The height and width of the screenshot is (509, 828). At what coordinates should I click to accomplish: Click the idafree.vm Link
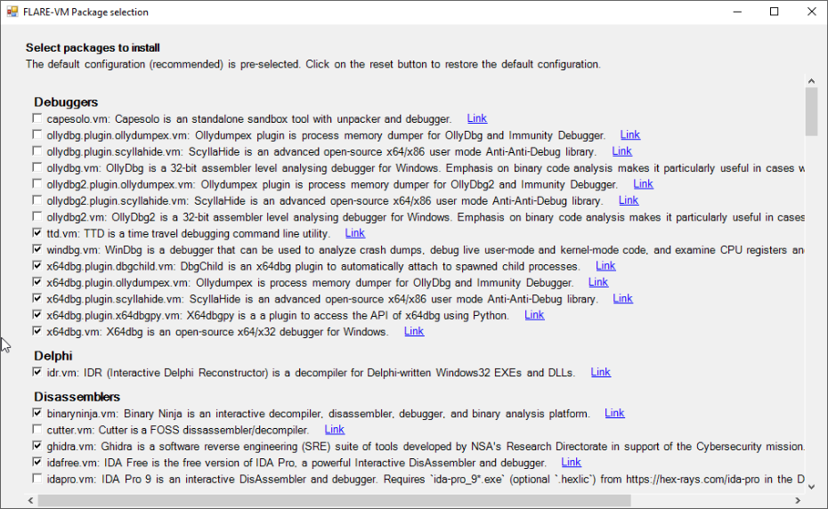click(571, 462)
